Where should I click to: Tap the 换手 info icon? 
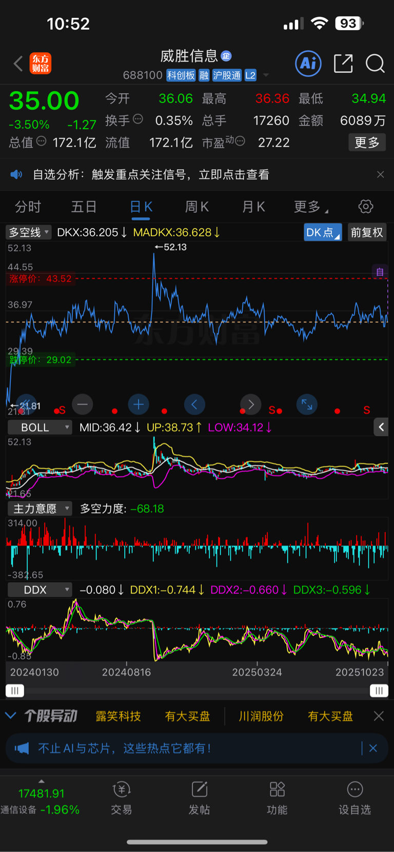[138, 119]
